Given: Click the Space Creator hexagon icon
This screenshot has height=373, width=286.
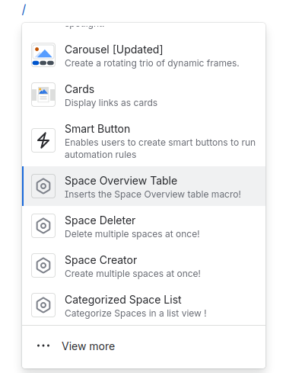Looking at the screenshot, I should [x=43, y=265].
